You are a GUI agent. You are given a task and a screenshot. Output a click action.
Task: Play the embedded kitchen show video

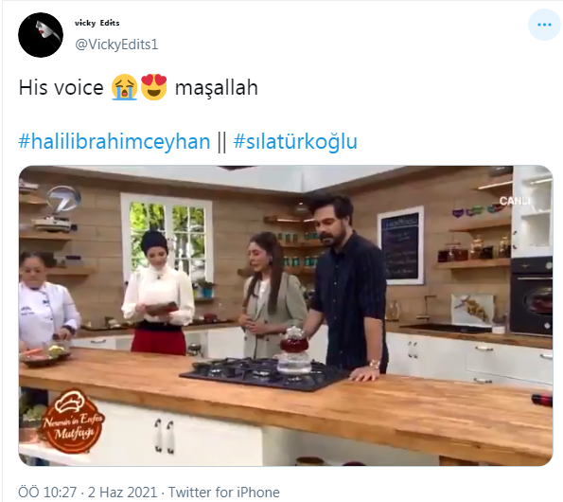(x=286, y=315)
